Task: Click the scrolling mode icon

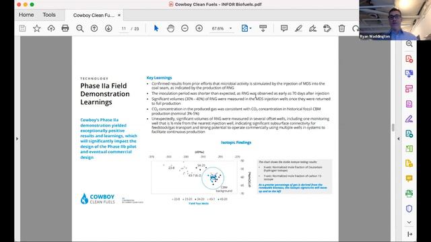Action: [x=263, y=28]
